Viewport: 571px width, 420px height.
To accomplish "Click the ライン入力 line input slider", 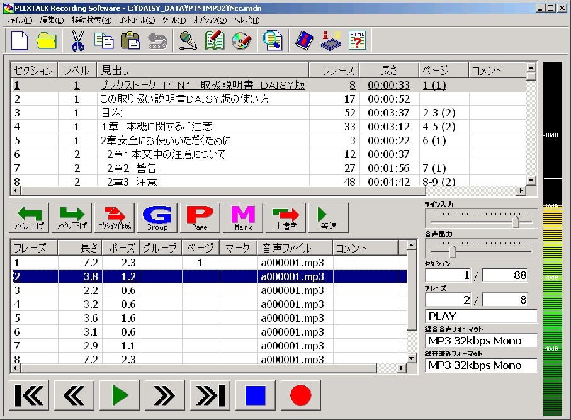I will [x=517, y=221].
